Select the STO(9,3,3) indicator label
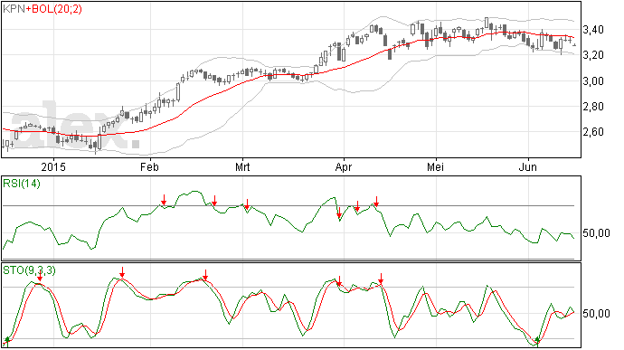This screenshot has width=624, height=350. [30, 270]
